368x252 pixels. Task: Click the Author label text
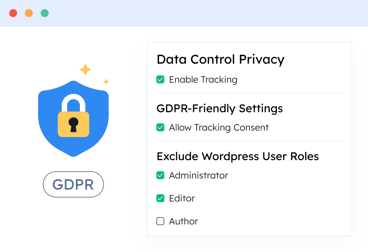point(183,221)
